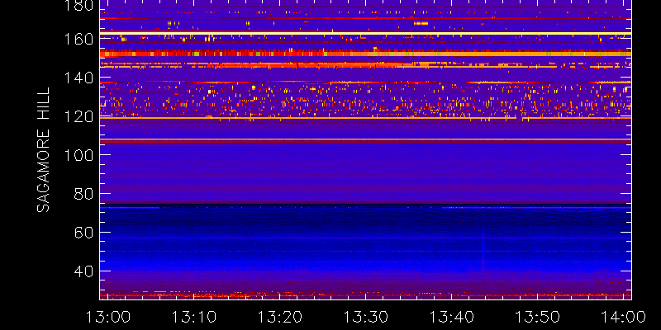
Task: Click the 13:10 time axis label
Action: tap(194, 317)
